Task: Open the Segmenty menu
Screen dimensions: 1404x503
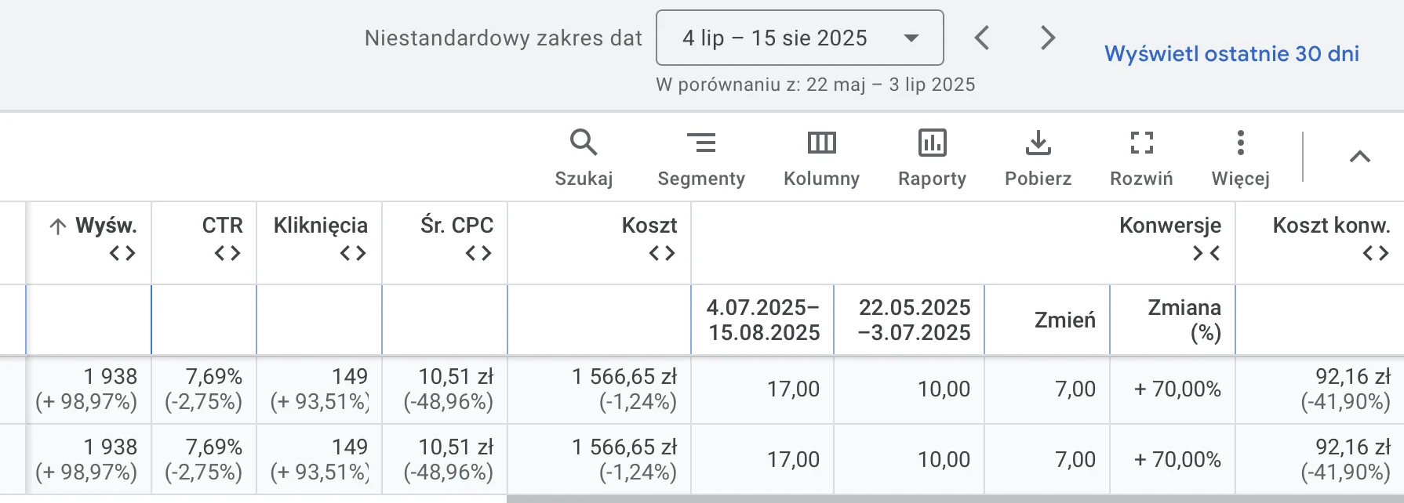Action: 700,157
